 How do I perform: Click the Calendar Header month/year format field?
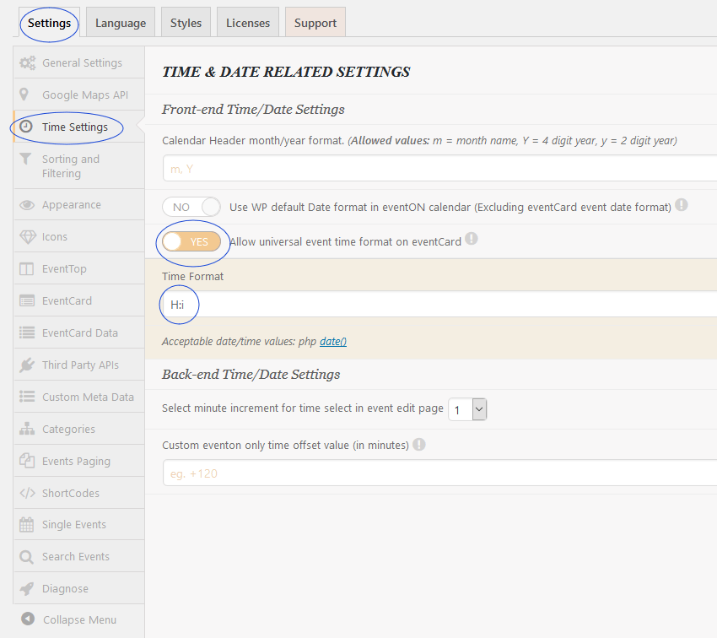(x=439, y=170)
